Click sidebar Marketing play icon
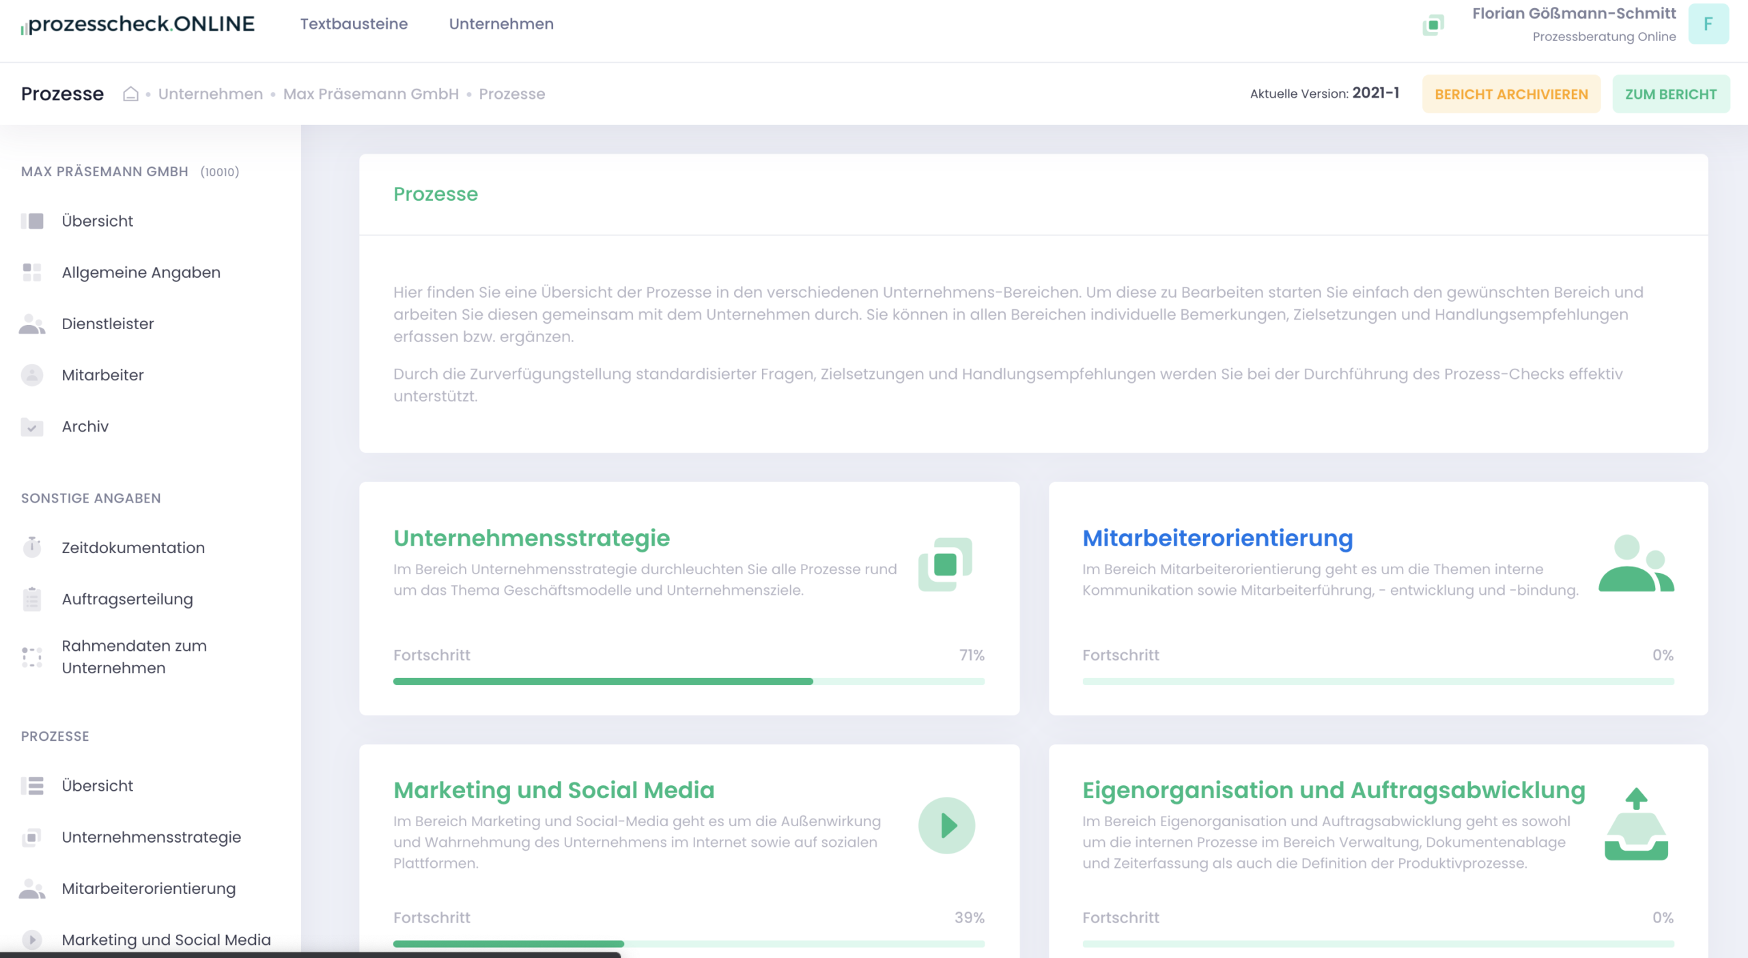Viewport: 1748px width, 958px height. pos(32,940)
